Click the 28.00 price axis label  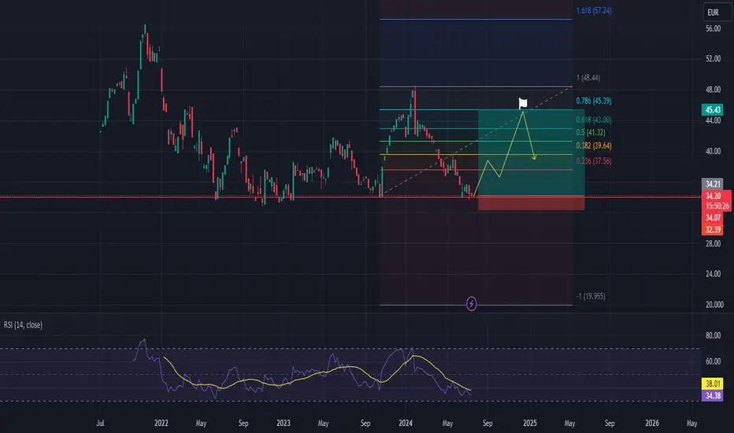713,243
